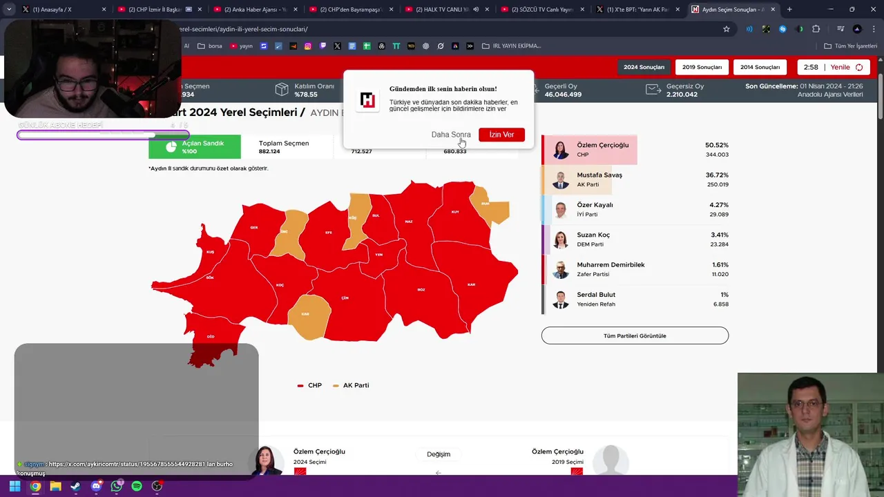Viewport: 884px width, 497px height.
Task: Open the media controls icon in Chrome toolbar
Action: coord(840,29)
